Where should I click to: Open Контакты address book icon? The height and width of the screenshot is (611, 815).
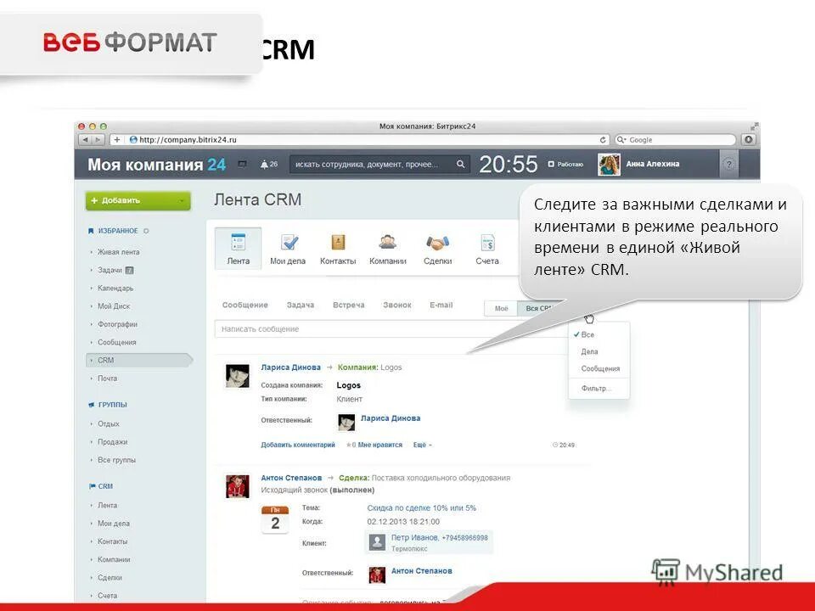click(x=338, y=242)
